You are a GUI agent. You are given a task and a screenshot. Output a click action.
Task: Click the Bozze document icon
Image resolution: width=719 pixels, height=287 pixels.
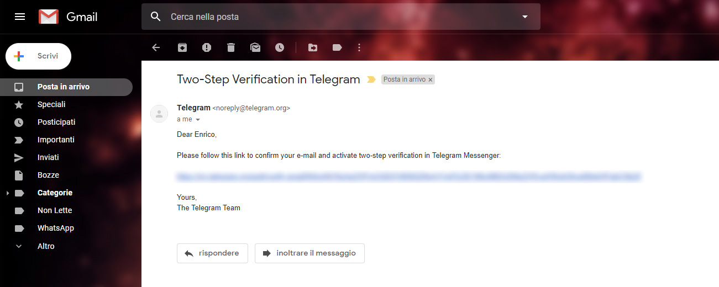tap(19, 175)
